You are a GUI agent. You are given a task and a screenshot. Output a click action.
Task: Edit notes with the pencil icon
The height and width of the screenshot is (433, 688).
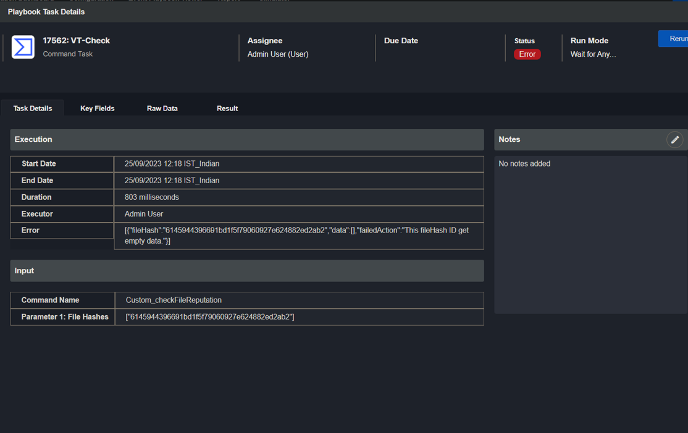[x=674, y=139]
